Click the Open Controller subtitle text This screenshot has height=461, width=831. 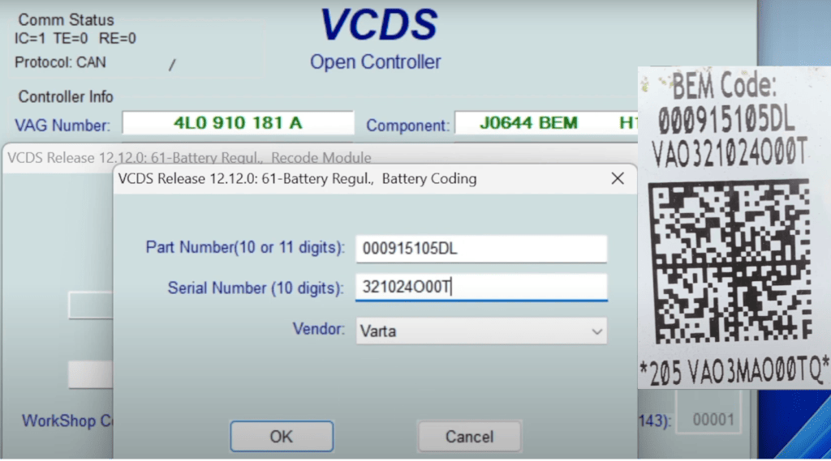coord(375,62)
